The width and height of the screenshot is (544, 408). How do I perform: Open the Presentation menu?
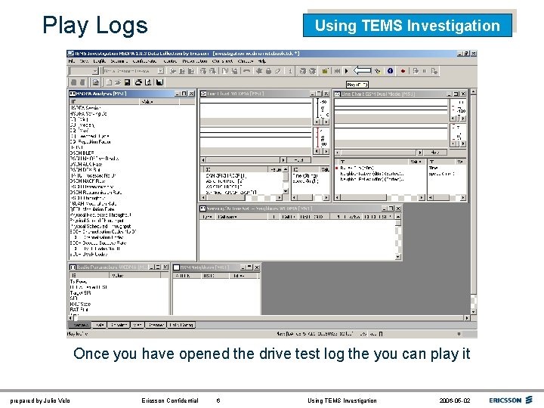(195, 61)
